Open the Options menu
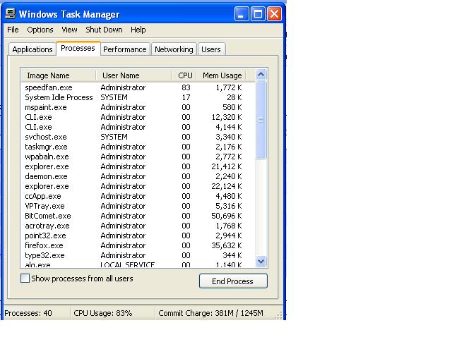Screen dimensions: 452x361 (40, 30)
